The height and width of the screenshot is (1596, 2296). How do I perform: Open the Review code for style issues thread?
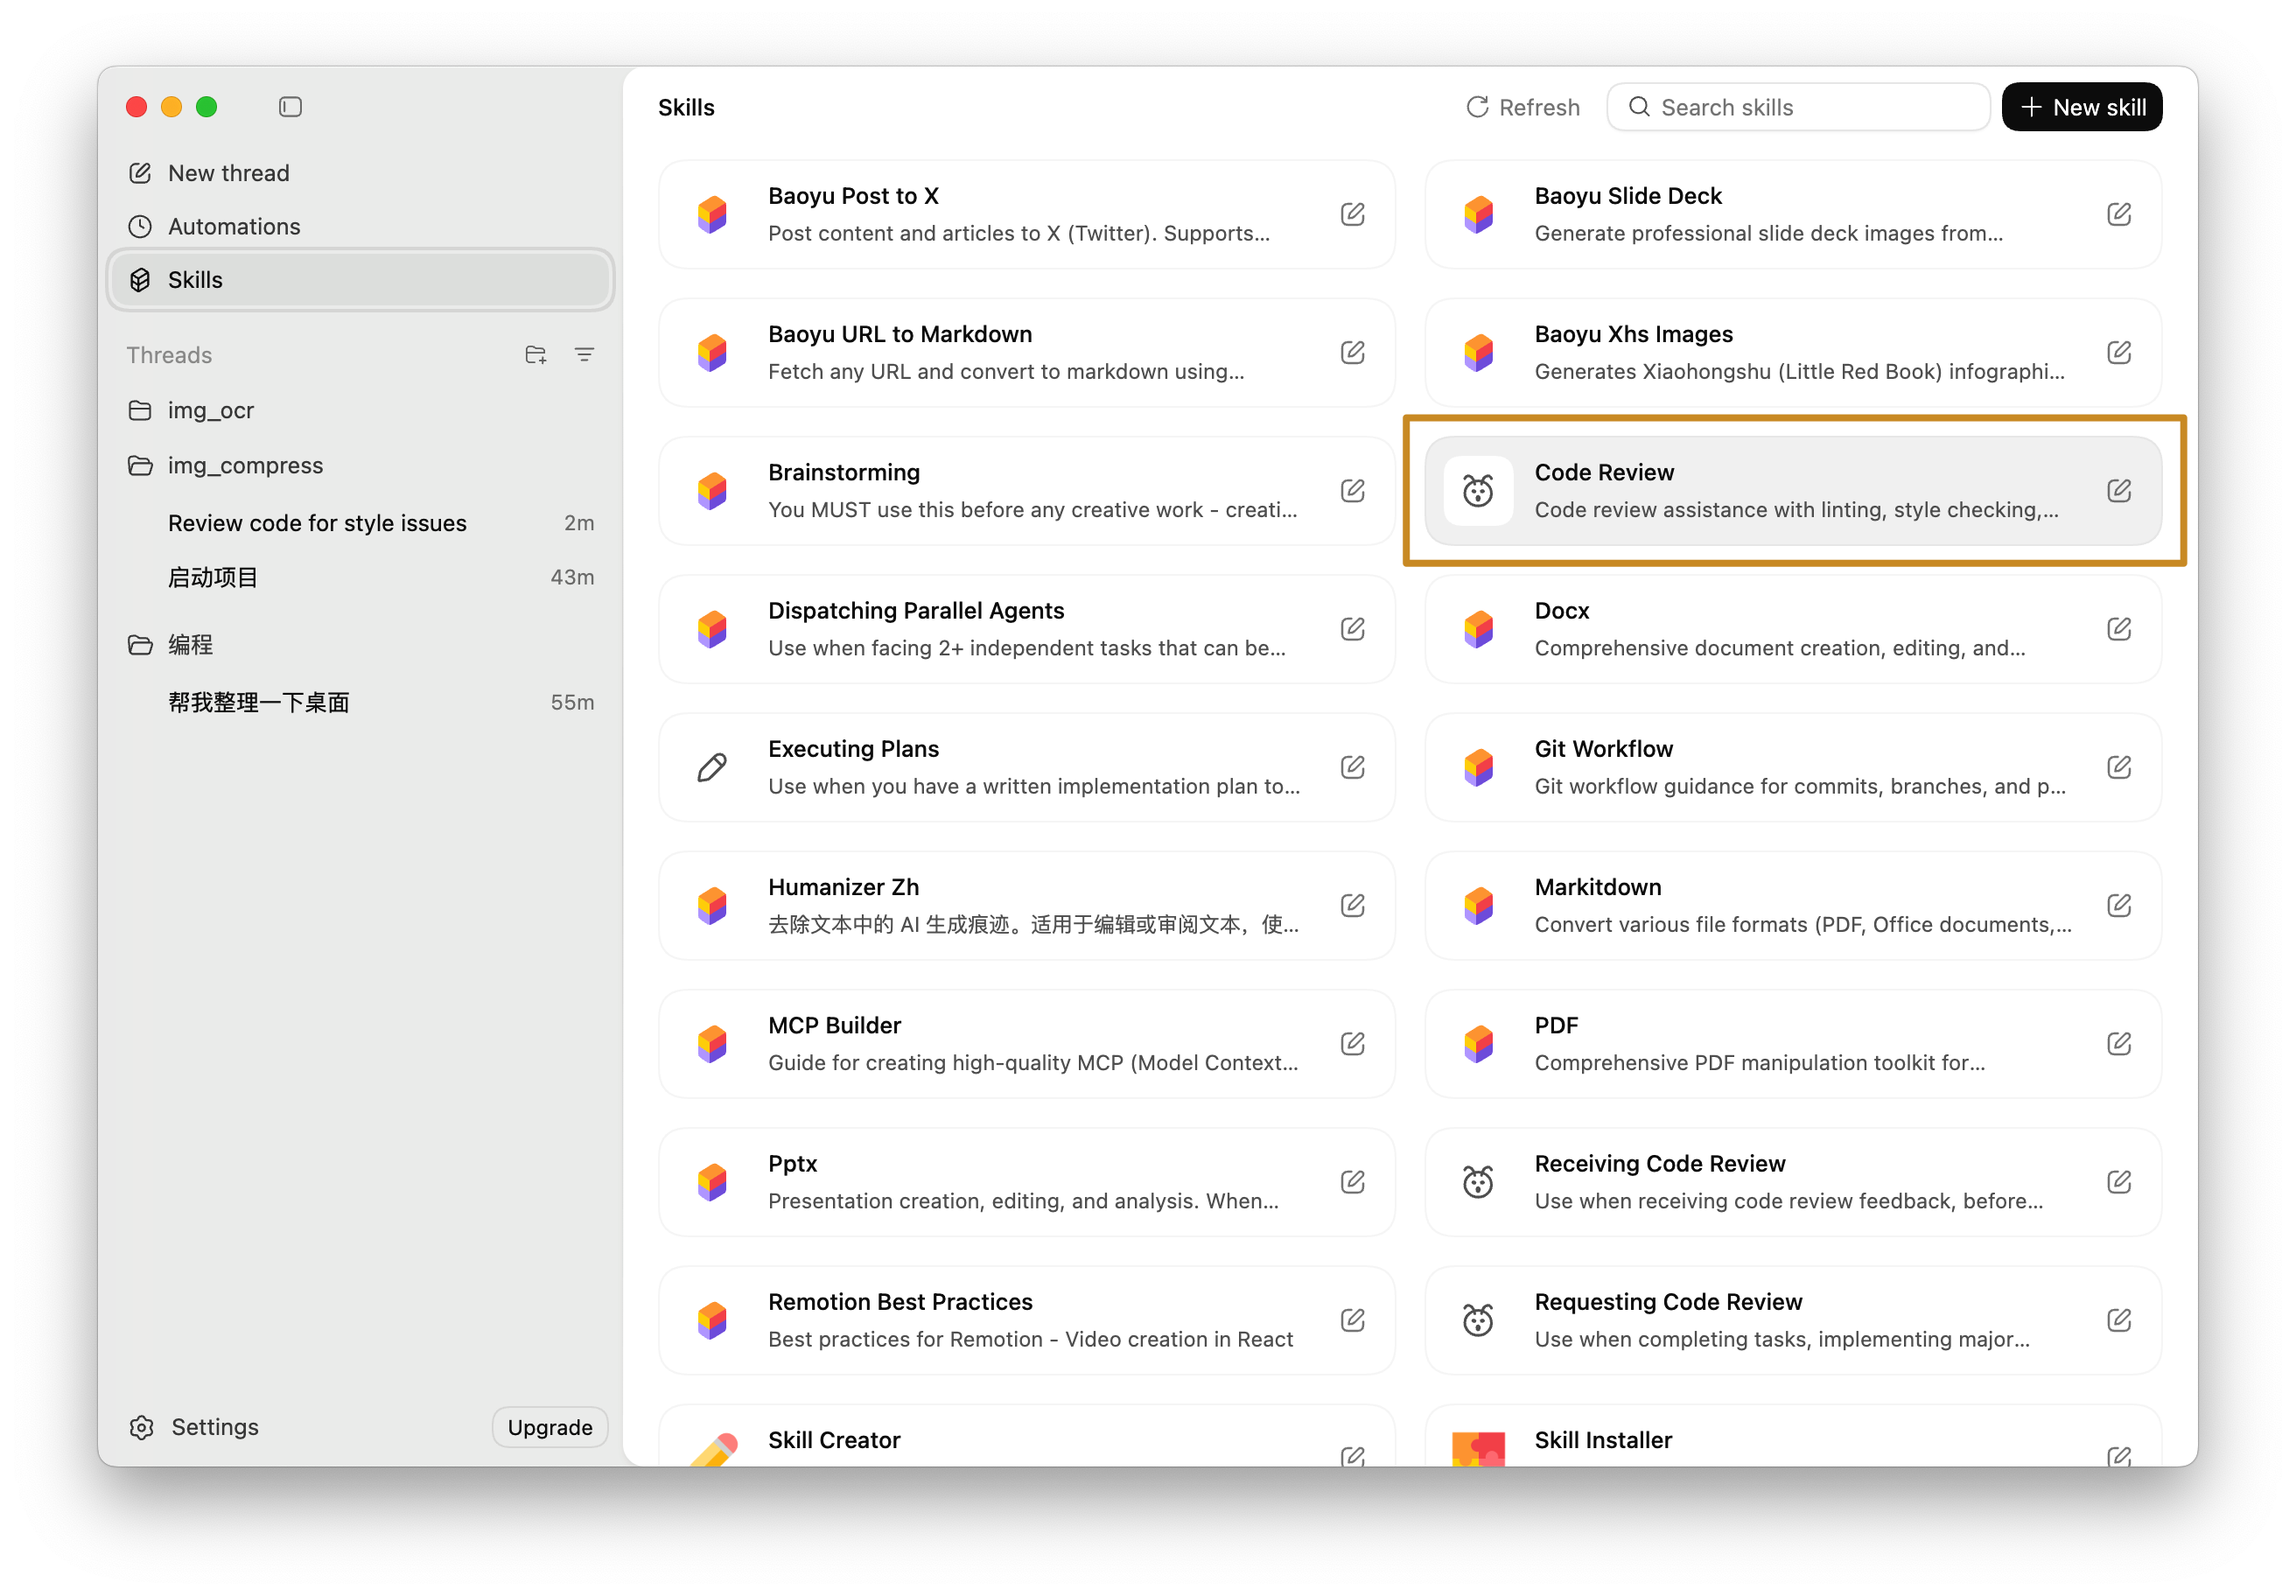tap(317, 523)
